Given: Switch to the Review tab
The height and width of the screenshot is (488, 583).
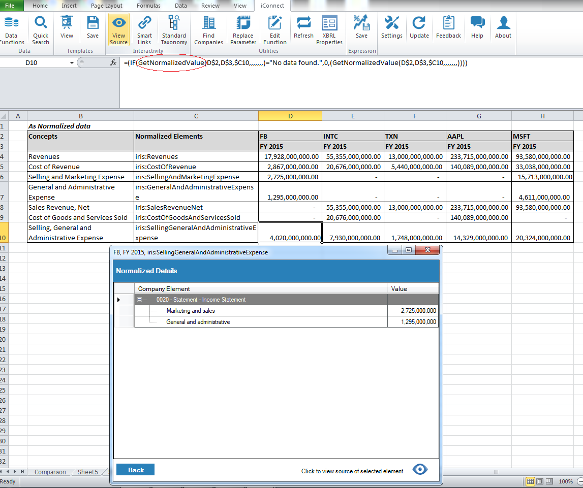Looking at the screenshot, I should click(210, 6).
